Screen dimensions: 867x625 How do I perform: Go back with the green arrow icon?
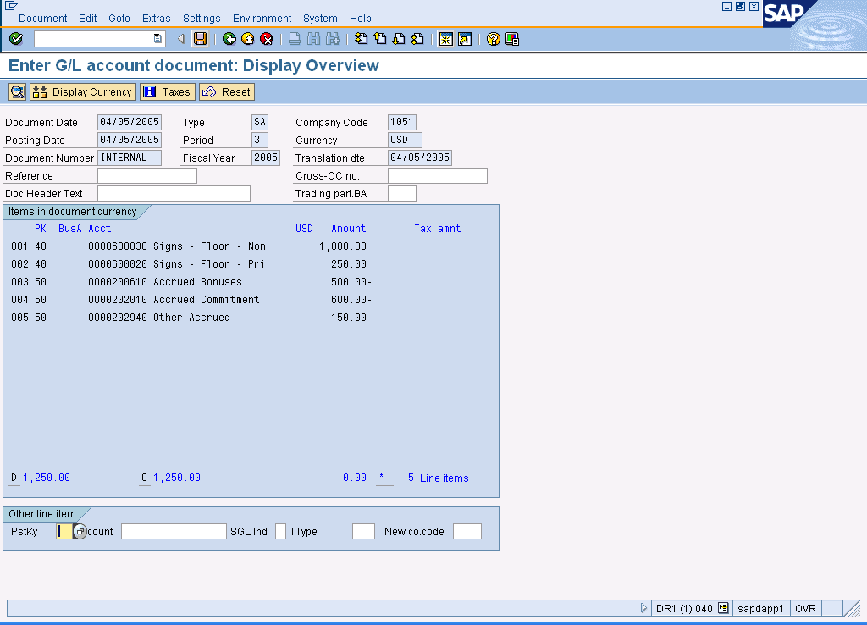coord(229,39)
